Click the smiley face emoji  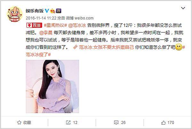pyautogui.click(x=179, y=47)
